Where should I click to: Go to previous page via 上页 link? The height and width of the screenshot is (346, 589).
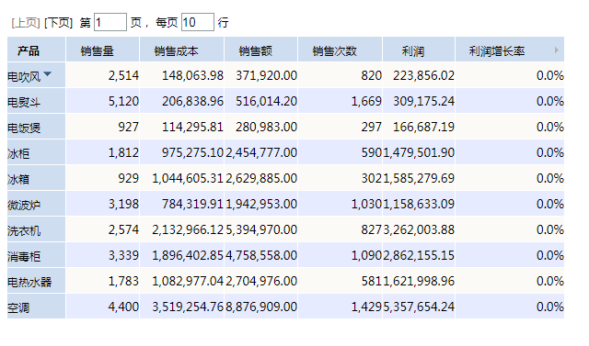point(25,23)
